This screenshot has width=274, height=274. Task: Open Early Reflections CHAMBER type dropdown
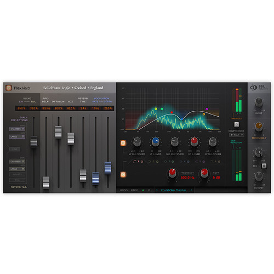pos(17,129)
